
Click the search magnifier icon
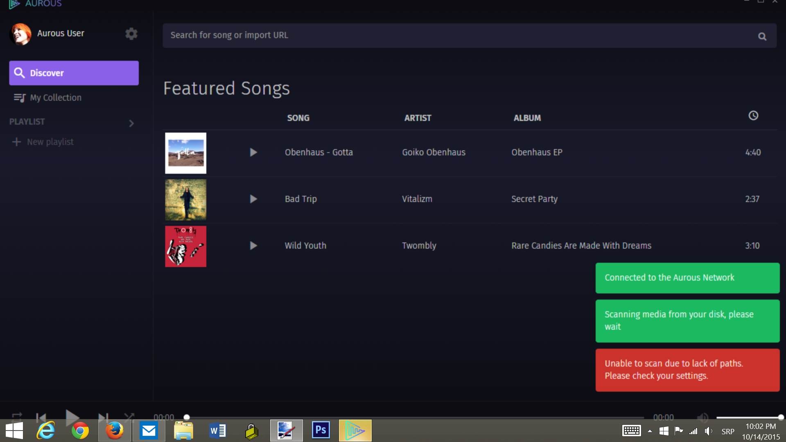pos(762,36)
